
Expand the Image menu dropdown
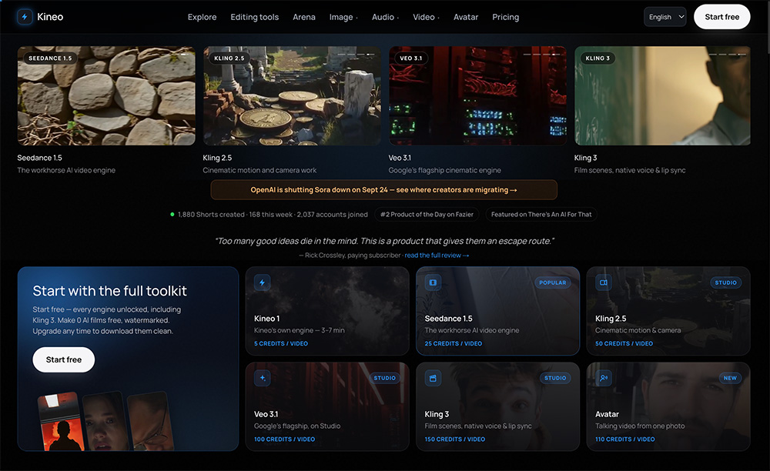click(343, 17)
